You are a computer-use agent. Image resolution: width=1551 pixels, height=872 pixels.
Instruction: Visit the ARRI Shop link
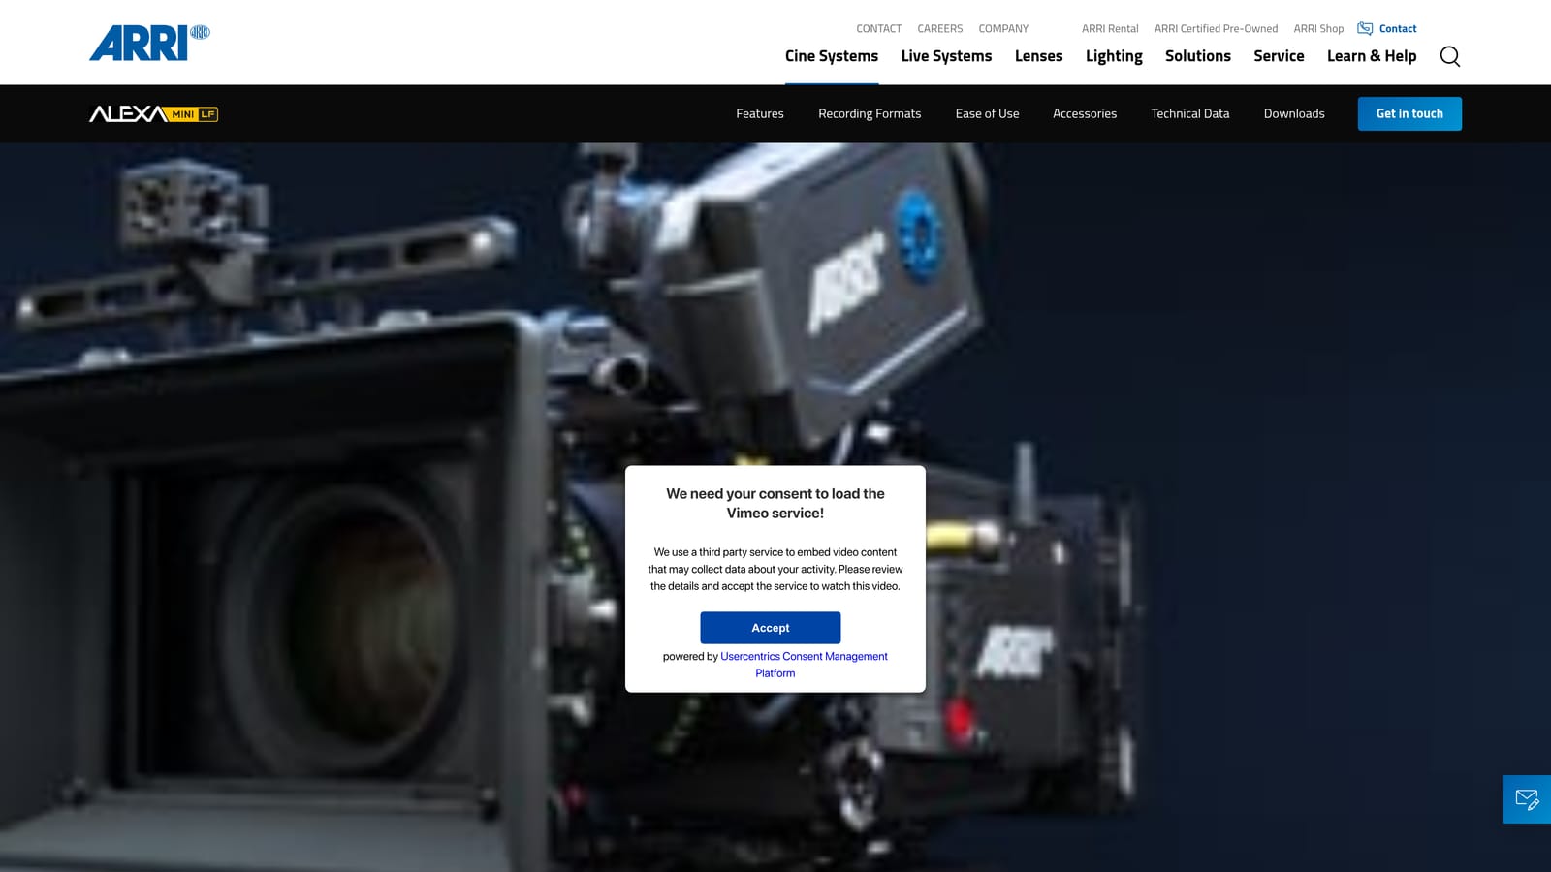(1318, 29)
